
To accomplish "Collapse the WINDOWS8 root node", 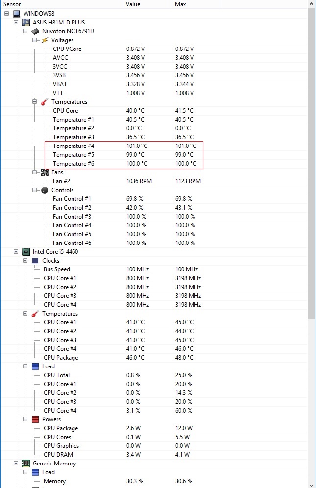I will tap(6, 14).
